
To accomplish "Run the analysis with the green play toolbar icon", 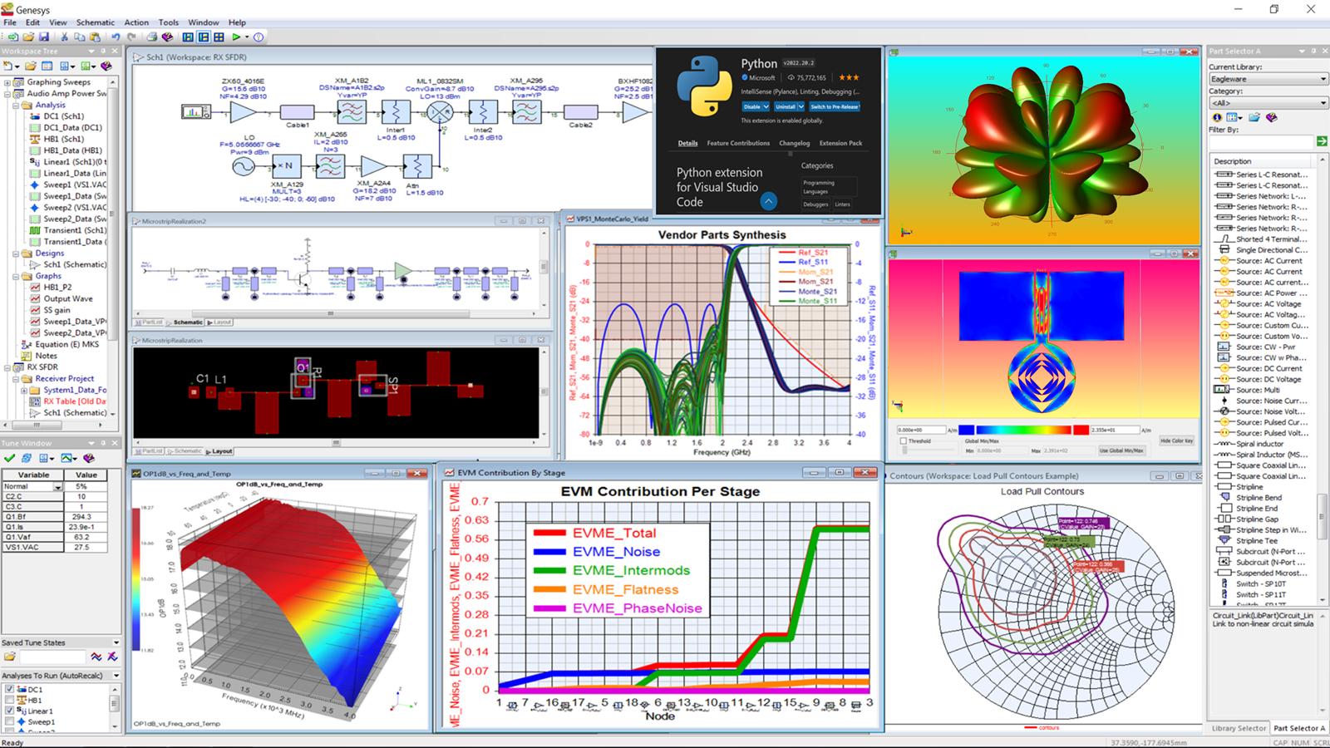I will (x=237, y=37).
